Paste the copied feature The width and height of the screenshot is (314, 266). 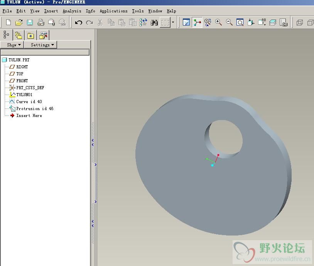122,22
